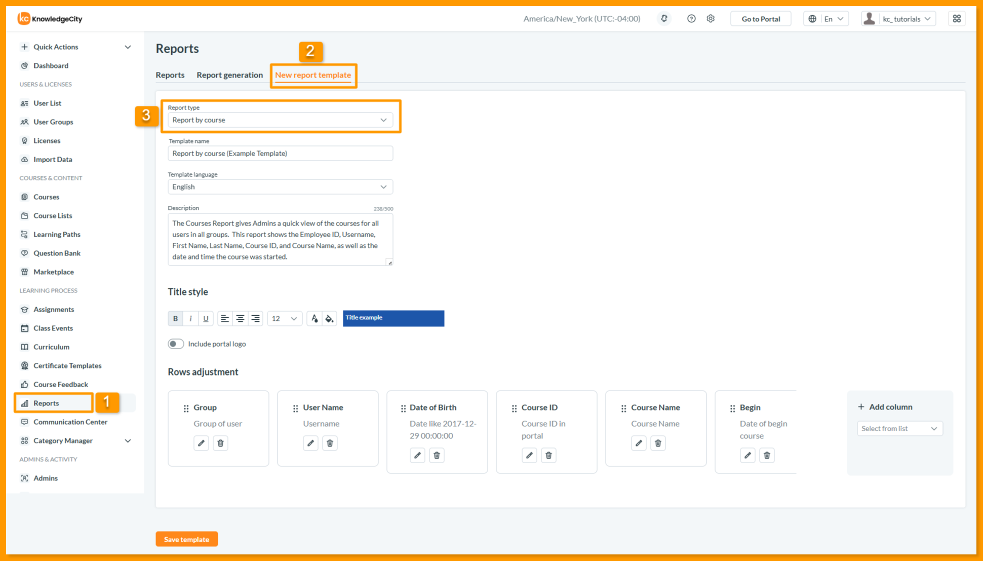Toggle underline formatting for title
The height and width of the screenshot is (561, 983).
coord(206,318)
